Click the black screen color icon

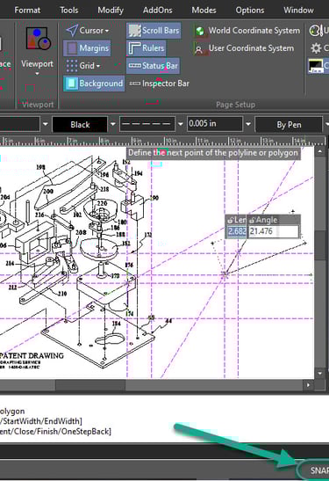tap(315, 66)
